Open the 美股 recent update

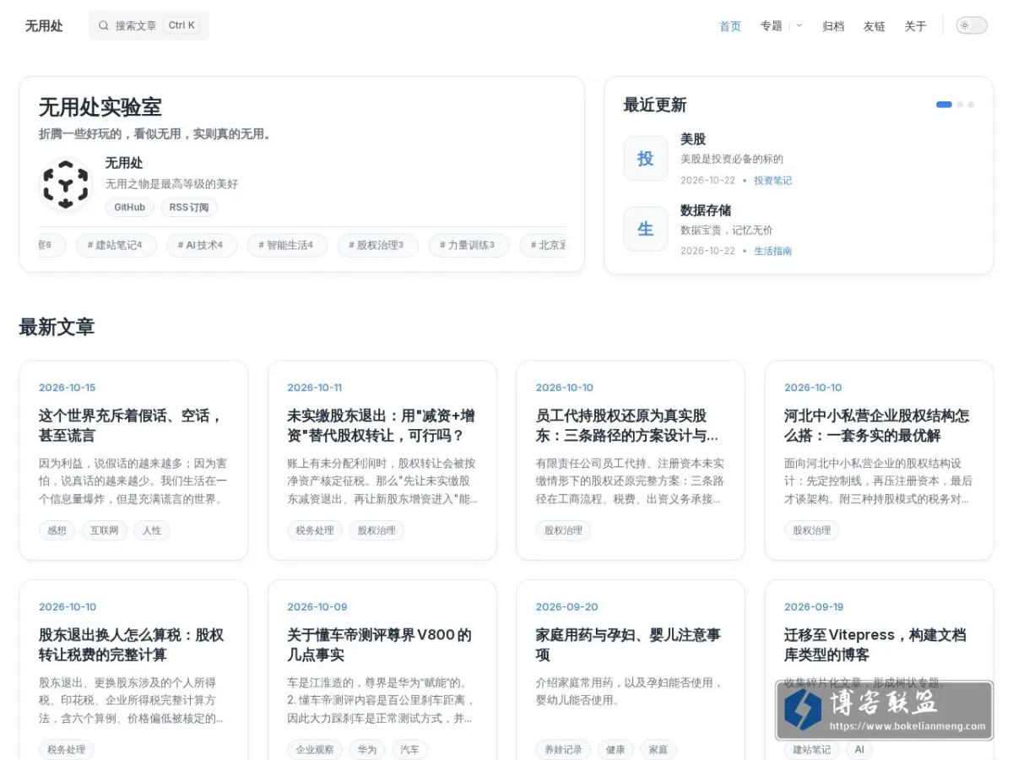click(693, 139)
